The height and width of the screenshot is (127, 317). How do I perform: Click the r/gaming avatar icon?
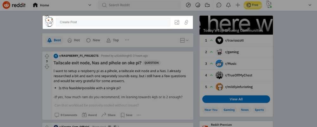point(219,52)
